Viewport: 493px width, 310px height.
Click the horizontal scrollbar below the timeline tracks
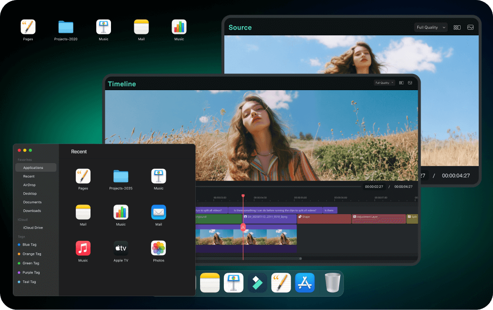point(248,258)
